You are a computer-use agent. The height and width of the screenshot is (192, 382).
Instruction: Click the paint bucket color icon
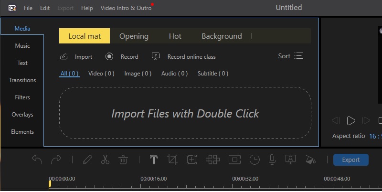tap(311, 160)
